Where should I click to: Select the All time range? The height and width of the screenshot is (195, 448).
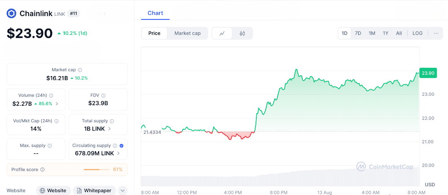pyautogui.click(x=399, y=33)
